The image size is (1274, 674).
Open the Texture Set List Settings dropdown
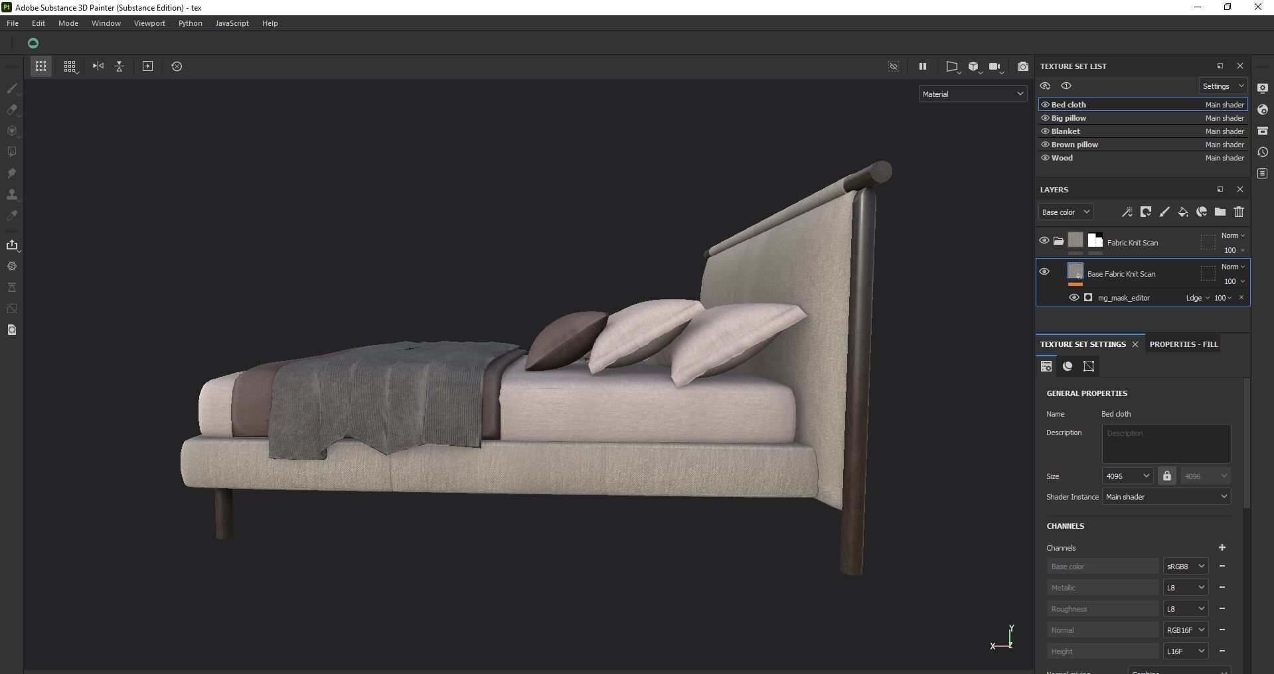(1223, 86)
